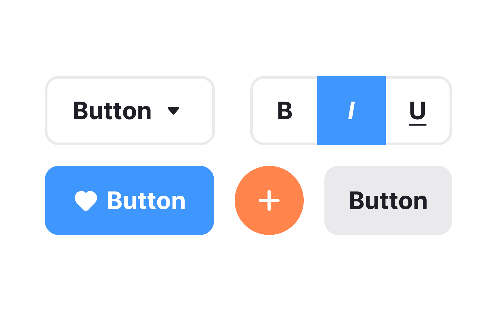Click the plus symbol inside the circle

269,200
